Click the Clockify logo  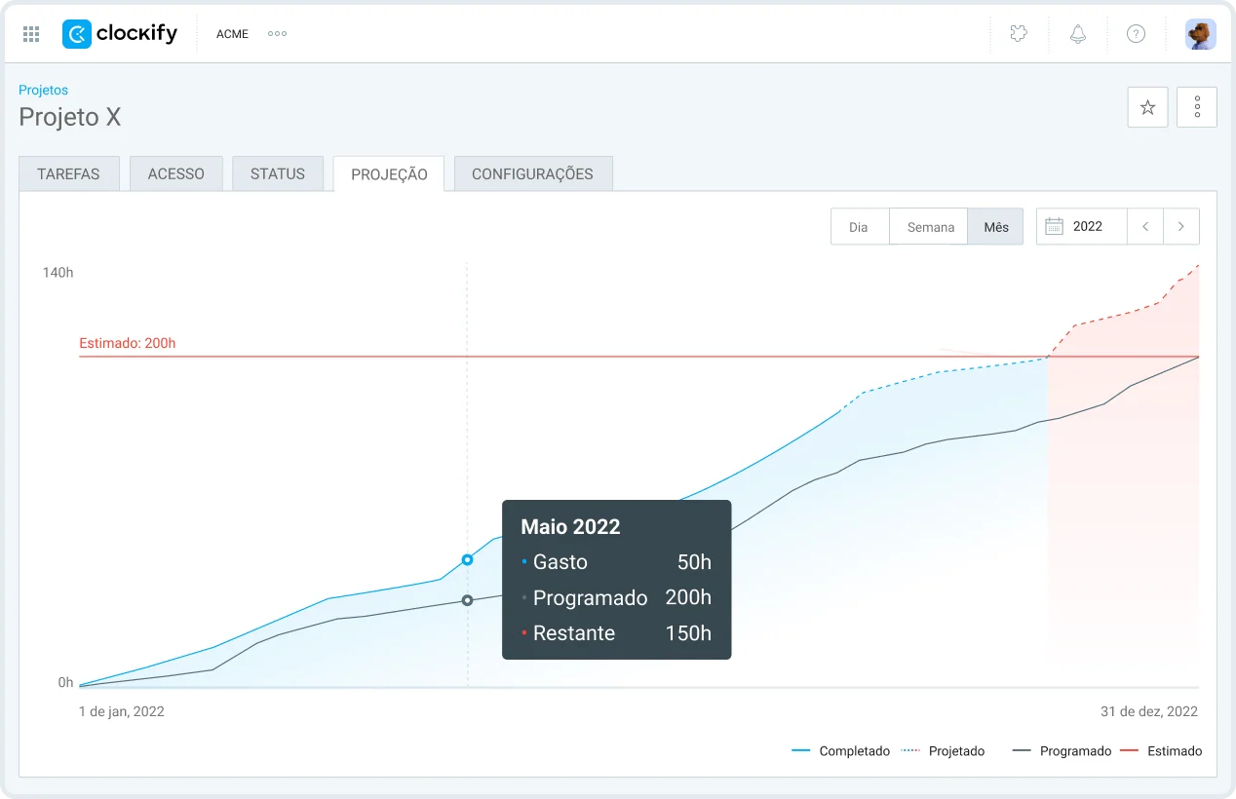120,34
